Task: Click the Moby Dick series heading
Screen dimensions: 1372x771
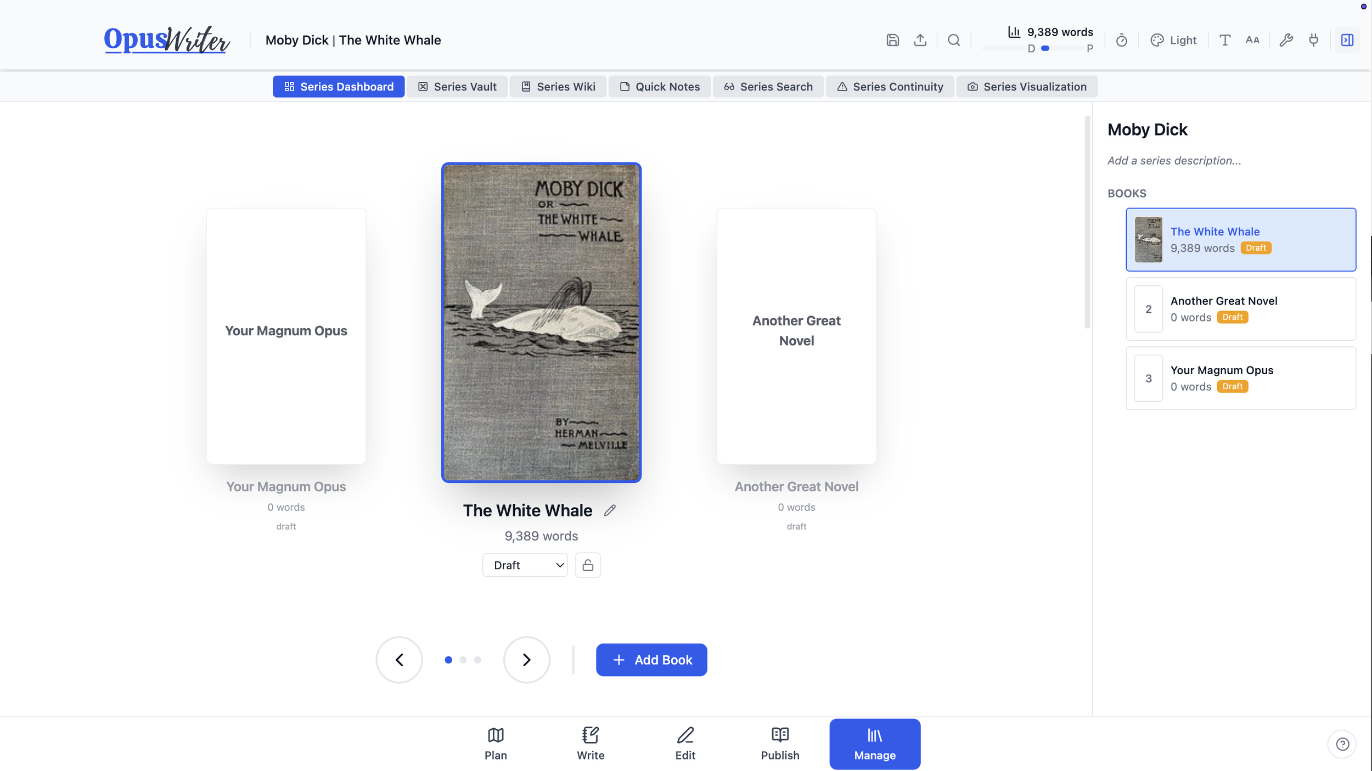Action: (x=1147, y=130)
